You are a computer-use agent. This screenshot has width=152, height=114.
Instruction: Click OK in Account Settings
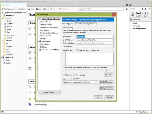[x=98, y=97]
